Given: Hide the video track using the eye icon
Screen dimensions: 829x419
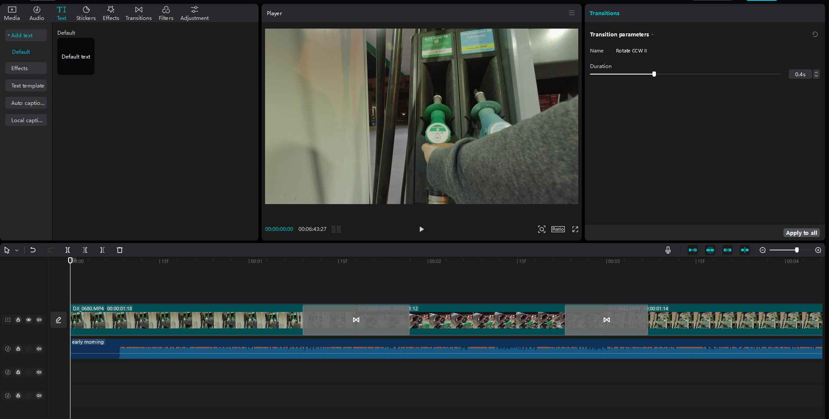Looking at the screenshot, I should pyautogui.click(x=29, y=320).
